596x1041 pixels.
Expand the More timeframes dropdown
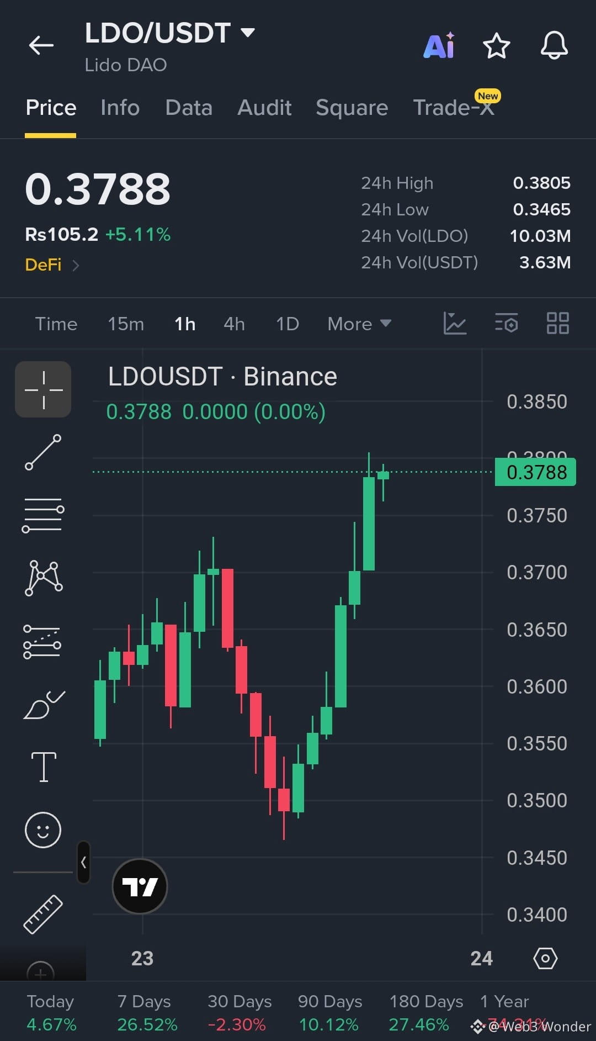click(x=359, y=324)
